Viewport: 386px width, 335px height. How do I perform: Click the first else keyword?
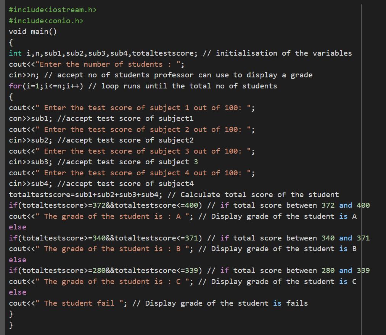coord(18,227)
